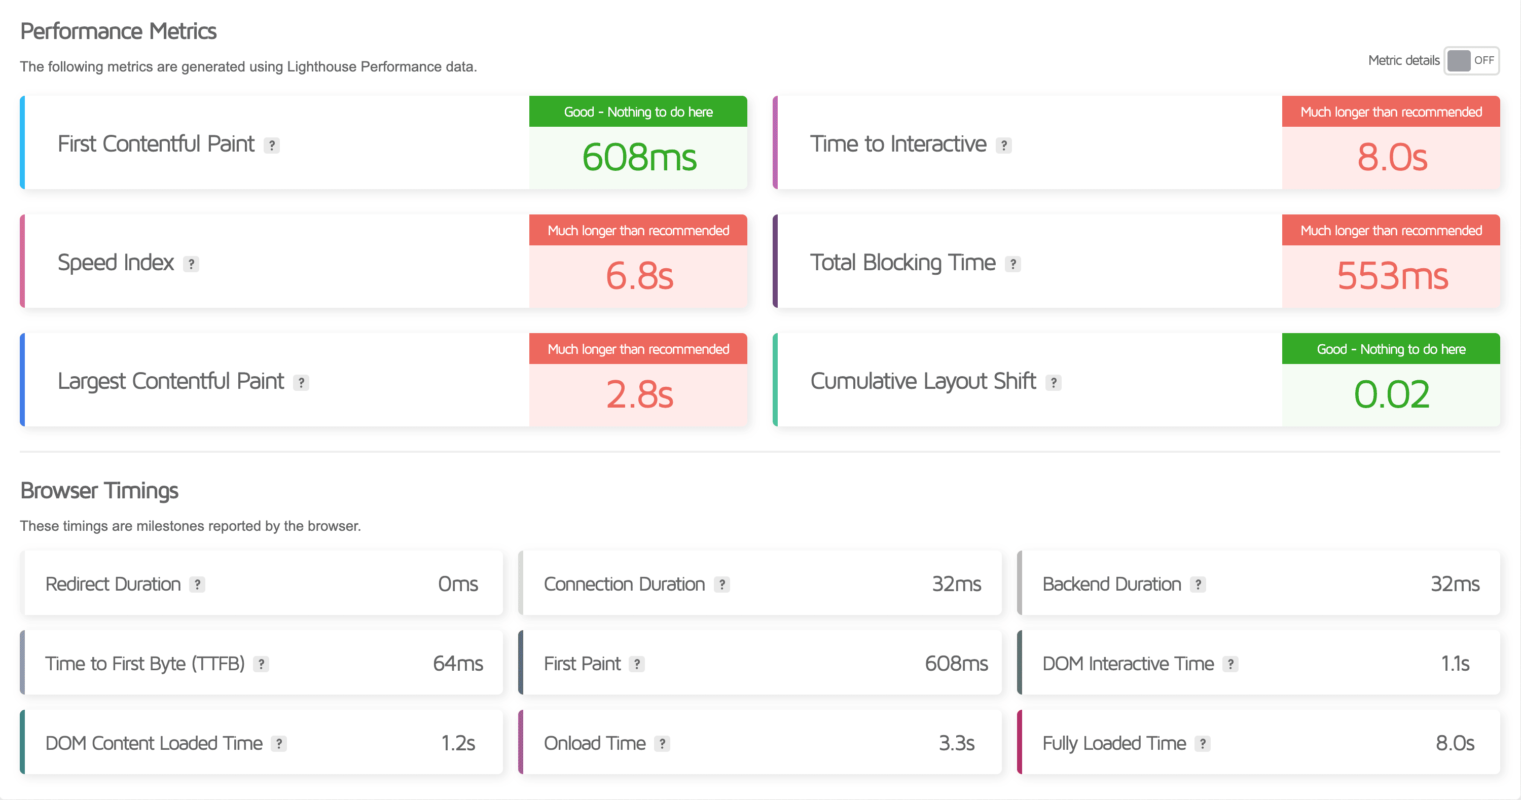
Task: Open the Time to Interactive help tooltip
Action: tap(1004, 144)
